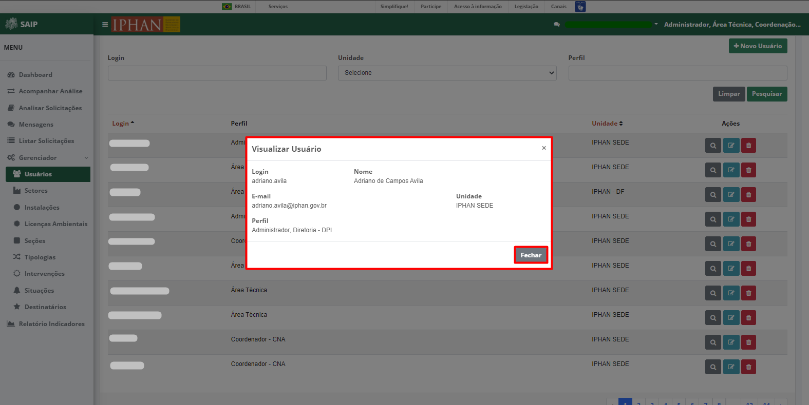Click the Brazil flag icon in the top bar

pos(227,7)
